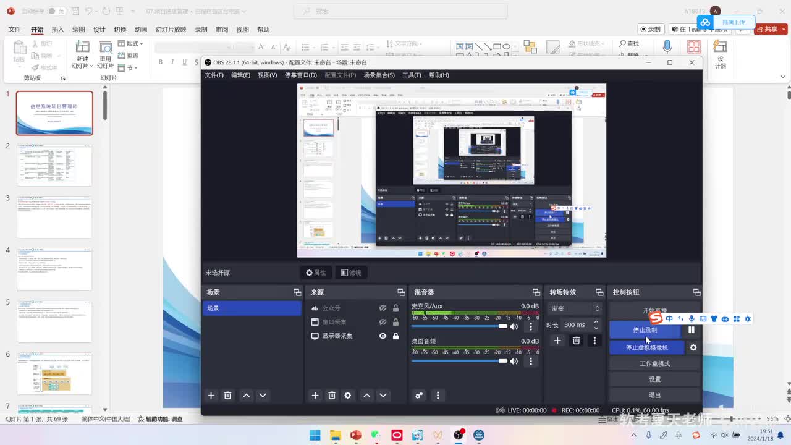
Task: Open OBS 工具(T) menu
Action: tap(412, 75)
